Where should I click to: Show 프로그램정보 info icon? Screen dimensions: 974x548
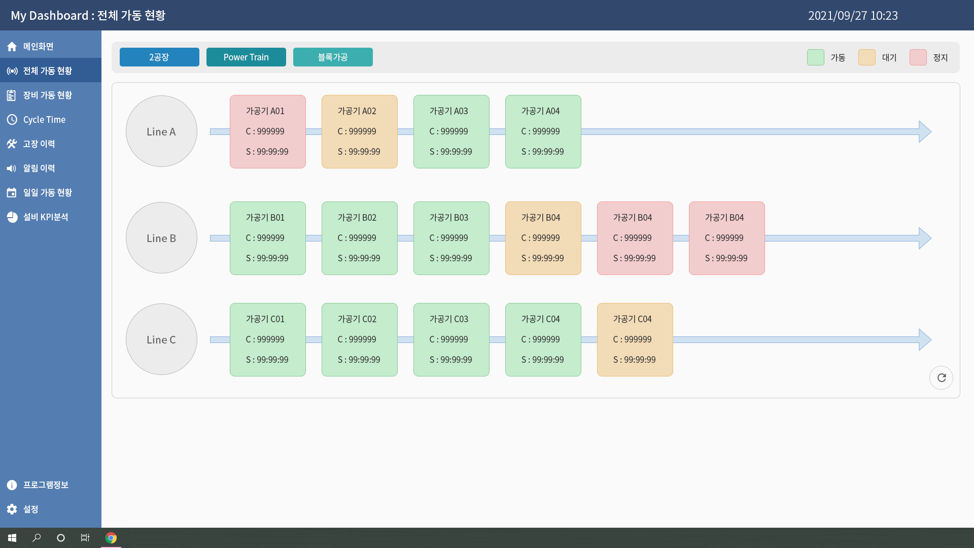coord(12,485)
